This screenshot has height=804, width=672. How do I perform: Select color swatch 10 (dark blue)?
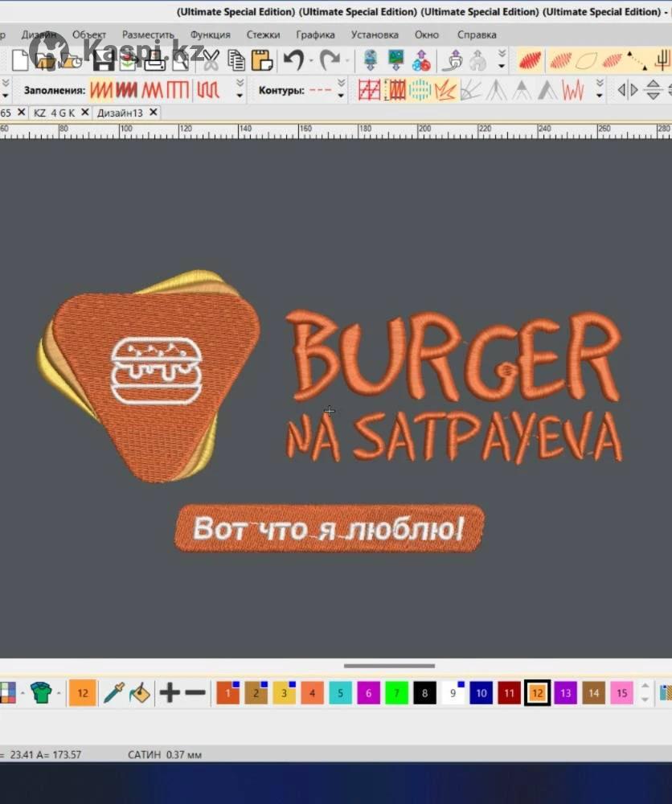[481, 693]
